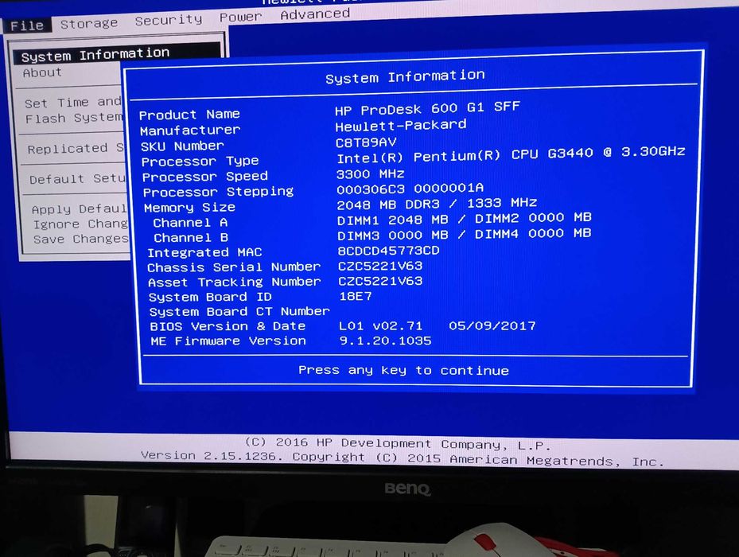739x557 pixels.
Task: Choose Ignore Changes and Exit
Action: tap(80, 224)
